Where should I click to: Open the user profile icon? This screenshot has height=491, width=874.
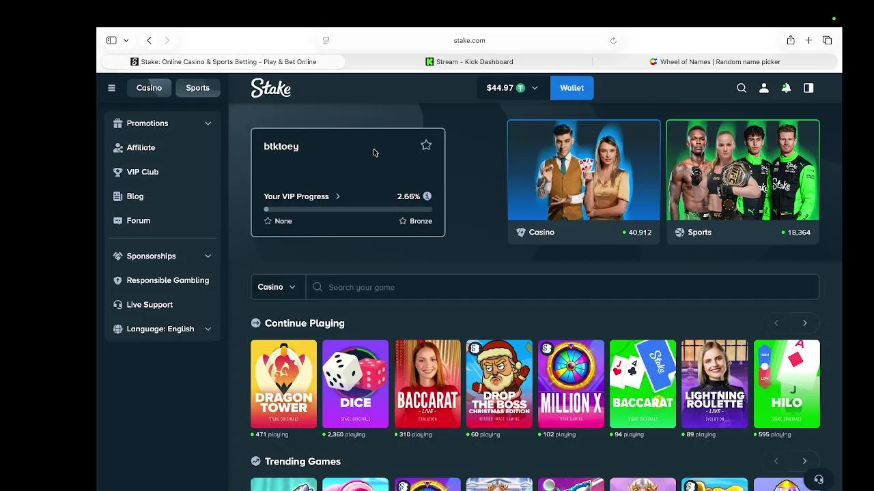coord(764,88)
